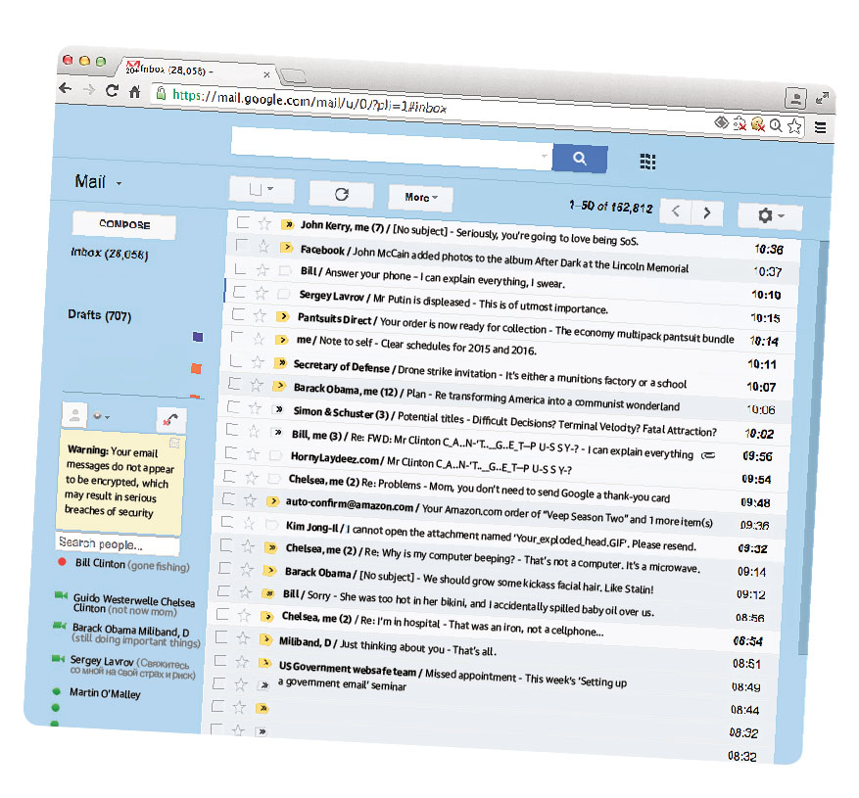The width and height of the screenshot is (859, 798).
Task: Open a new browser tab
Action: (x=293, y=75)
